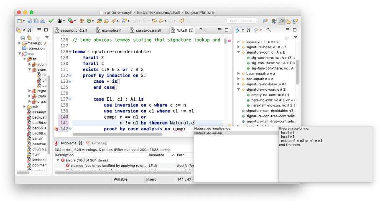Select 'claimed fact is not justified' error row

124,166
